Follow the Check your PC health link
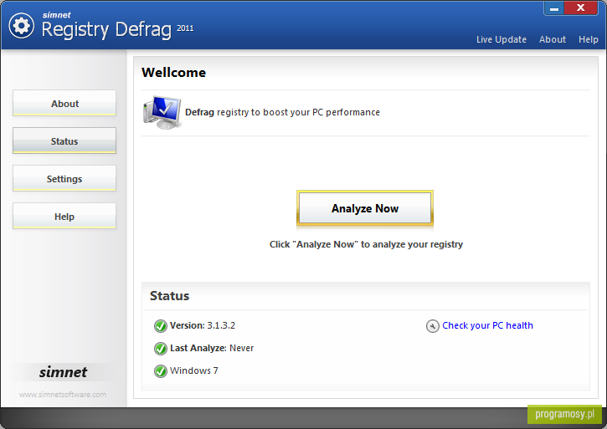Screen dimensions: 607x429 pyautogui.click(x=487, y=325)
